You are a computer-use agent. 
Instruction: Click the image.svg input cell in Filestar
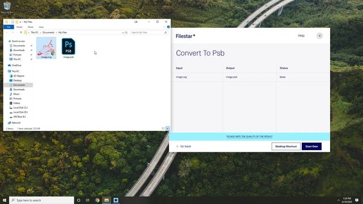click(181, 77)
